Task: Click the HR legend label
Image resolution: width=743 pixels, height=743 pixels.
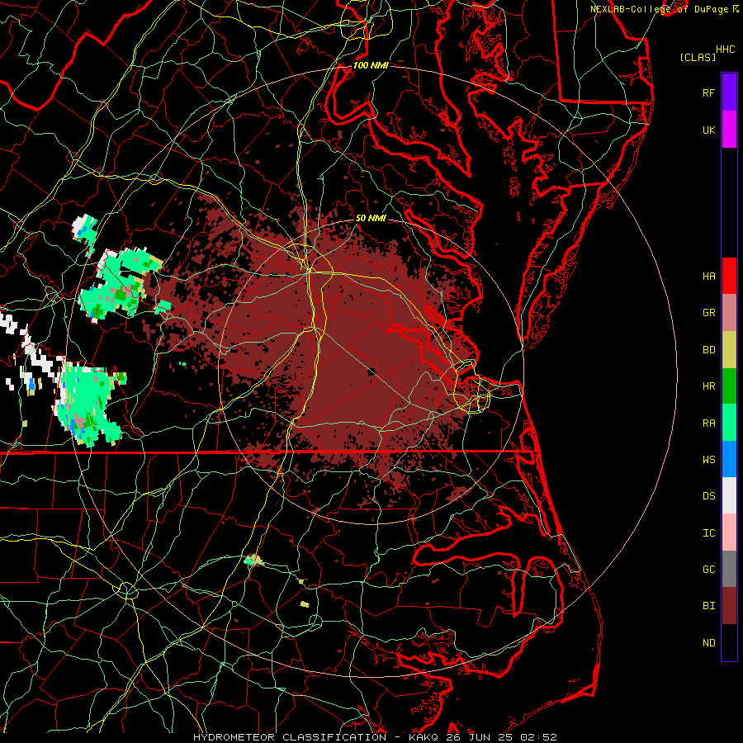Action: pos(708,386)
